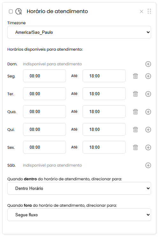Remove the Ter. time range via trash icon

click(135, 94)
